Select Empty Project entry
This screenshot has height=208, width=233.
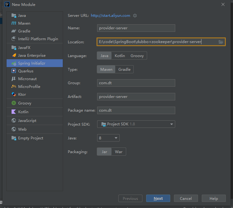(x=35, y=138)
